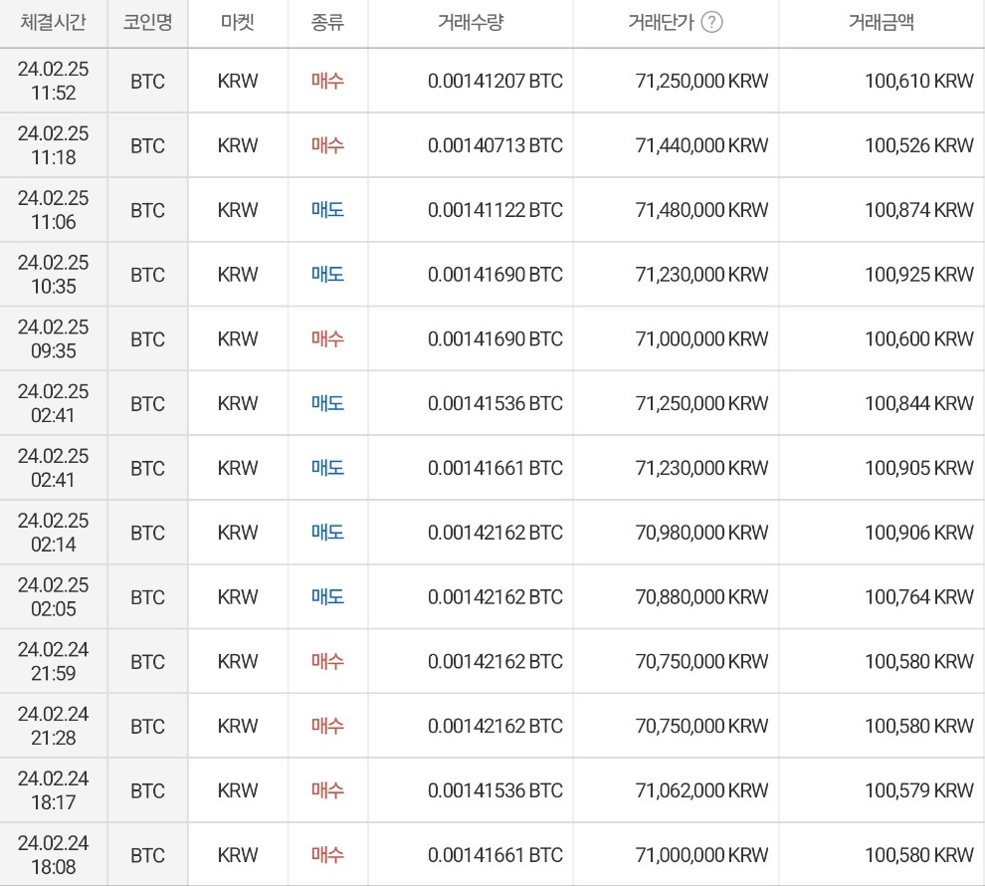The image size is (985, 886).
Task: Click trade amount 100,580 KRW in the 18:08 row
Action: tap(919, 855)
